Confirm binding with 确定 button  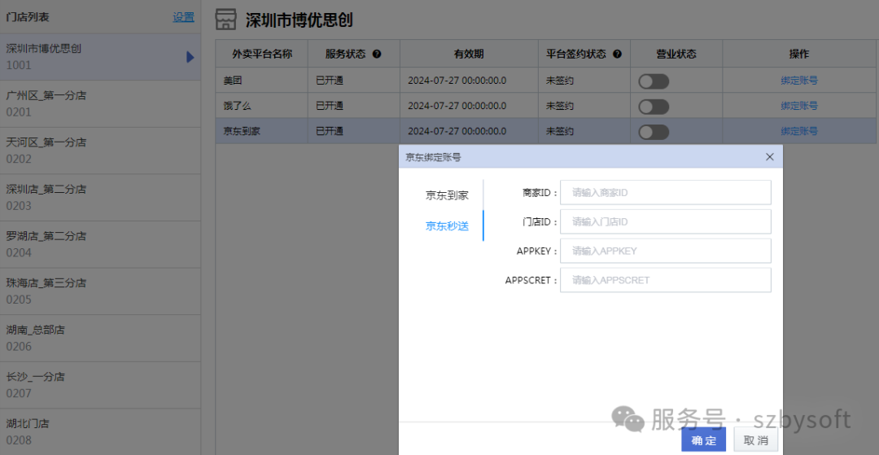click(703, 440)
